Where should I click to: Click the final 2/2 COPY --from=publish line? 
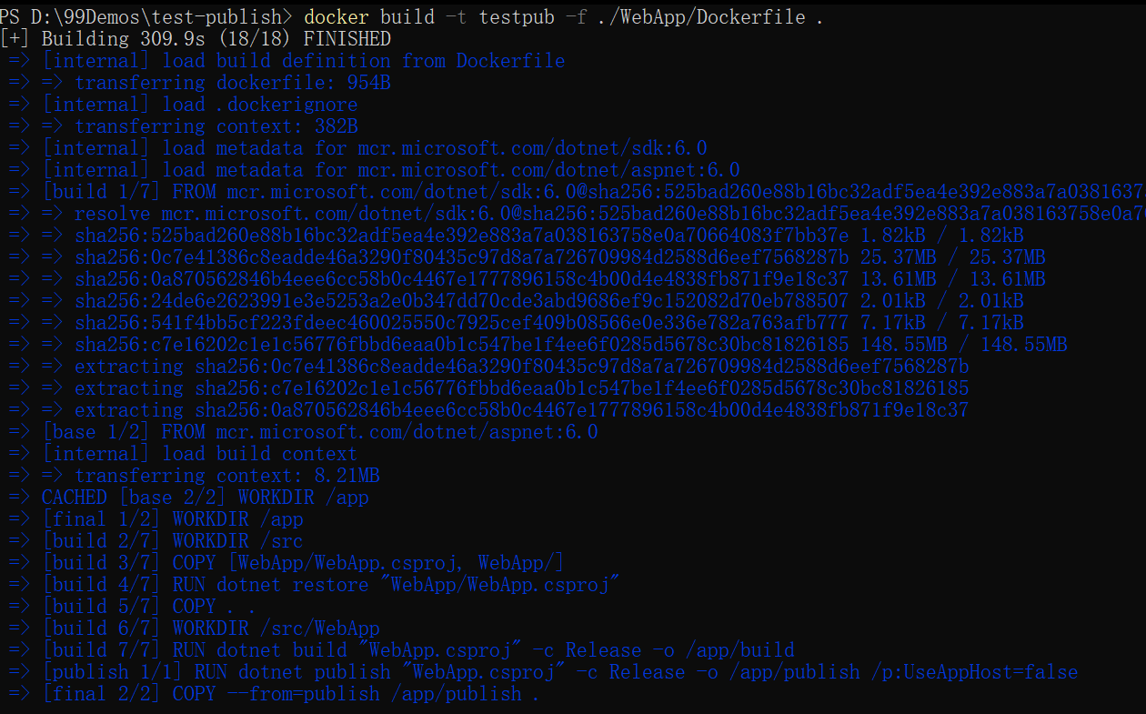pyautogui.click(x=275, y=694)
